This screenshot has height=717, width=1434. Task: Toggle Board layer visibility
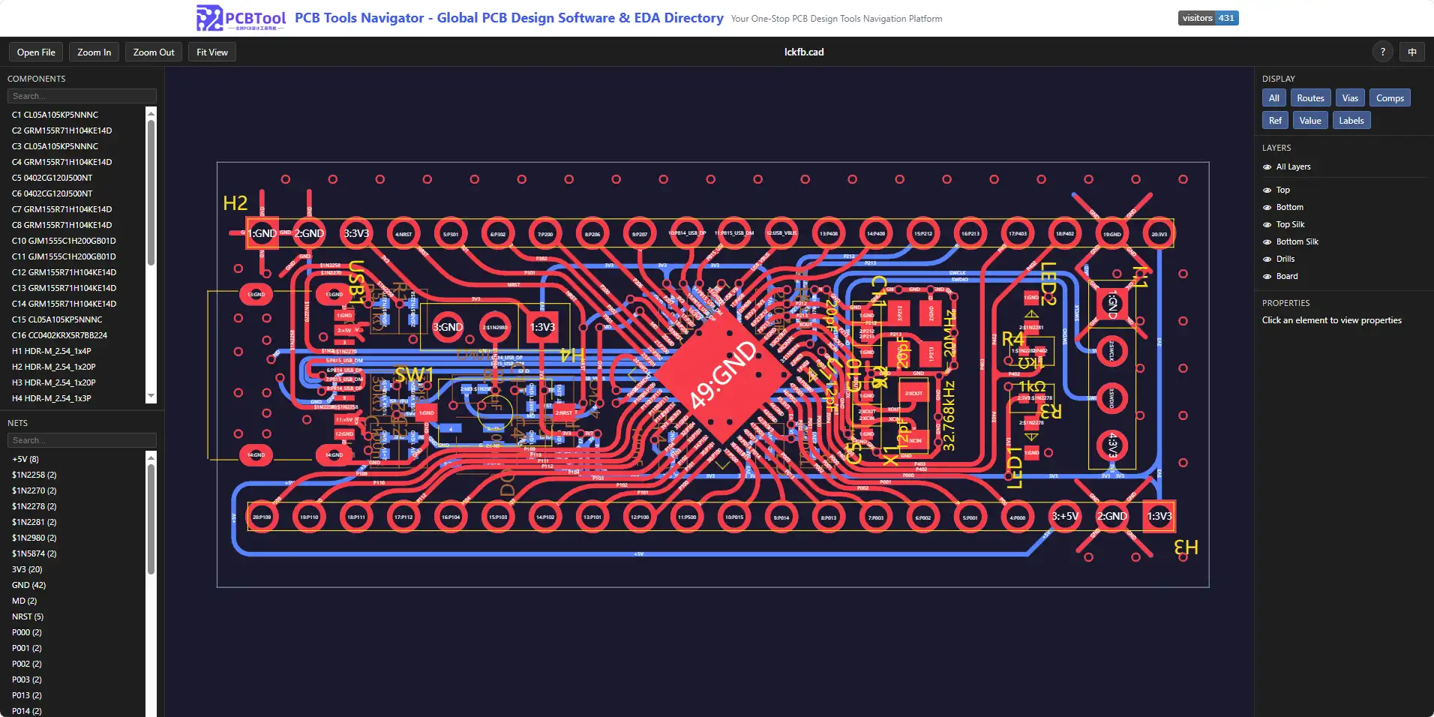(x=1267, y=277)
